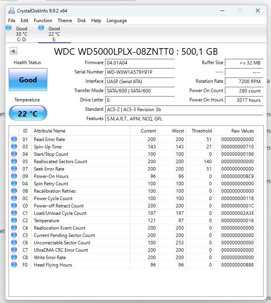Click status orb for Power-off Retract Count
271x303 pixels.
click(14, 205)
